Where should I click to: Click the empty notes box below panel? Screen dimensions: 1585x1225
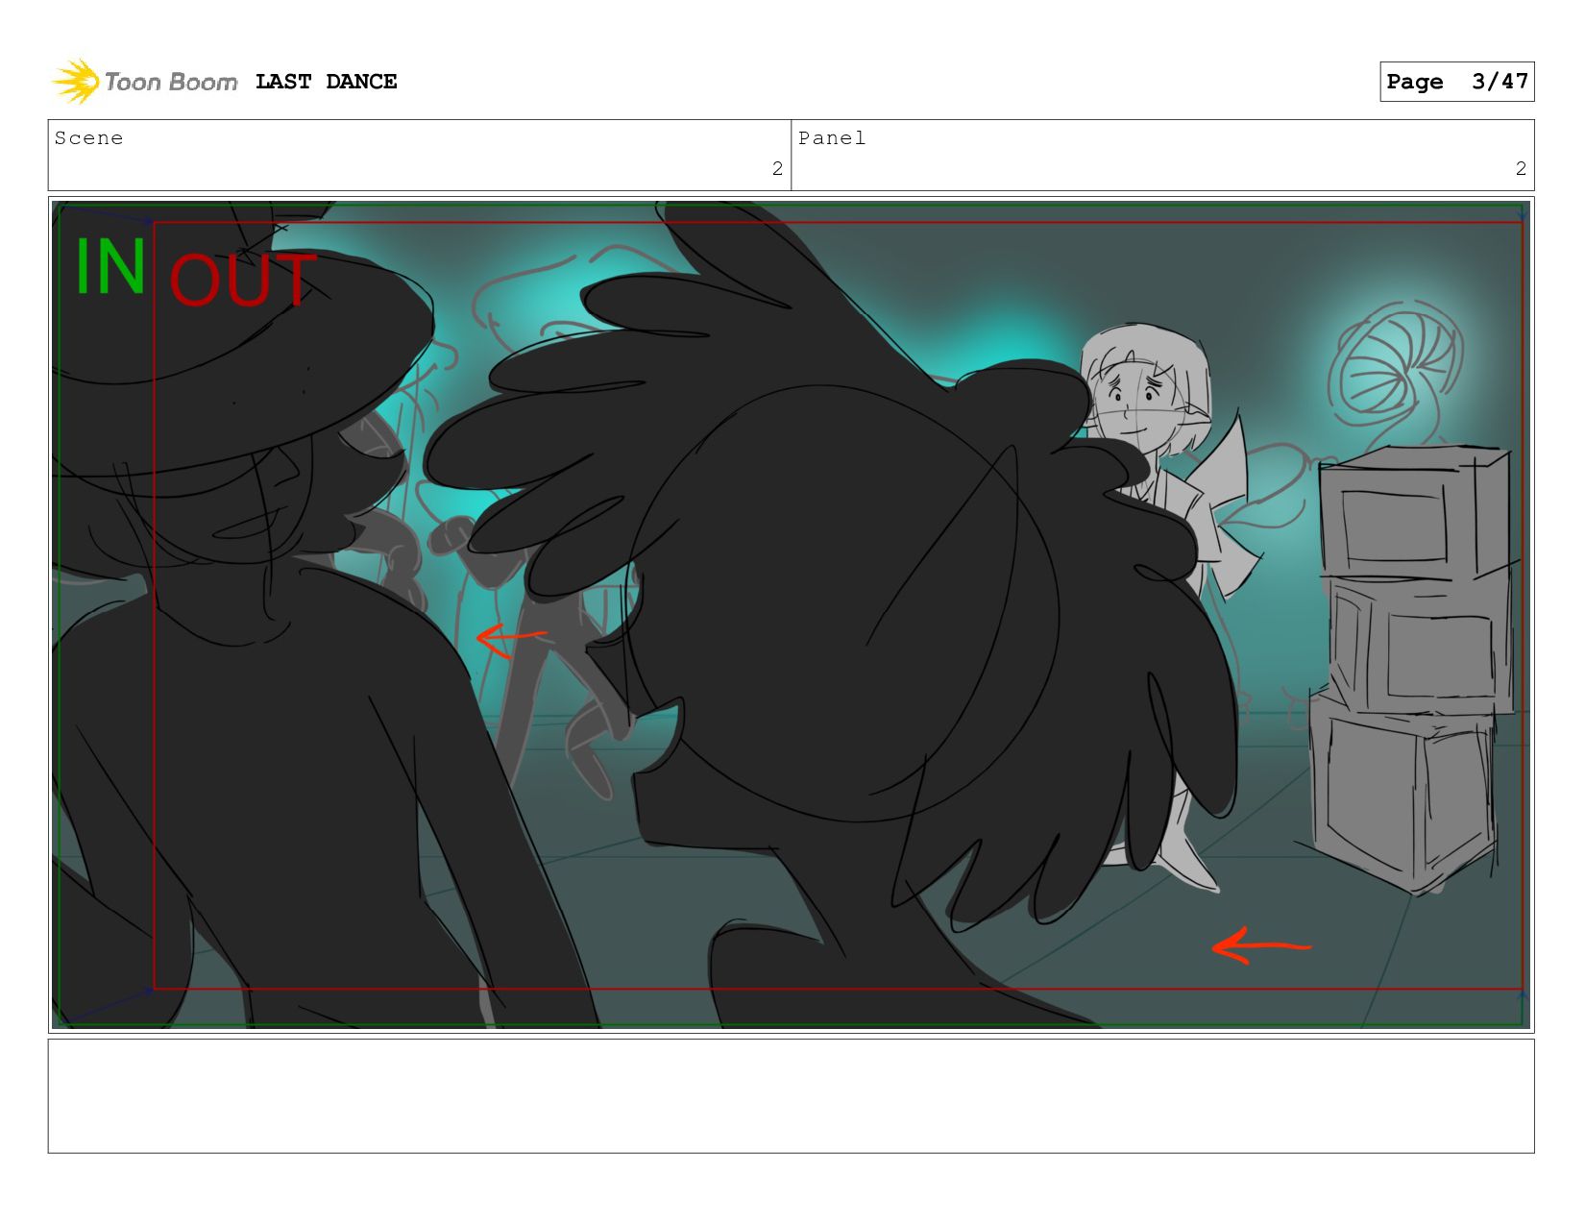pyautogui.click(x=791, y=1095)
